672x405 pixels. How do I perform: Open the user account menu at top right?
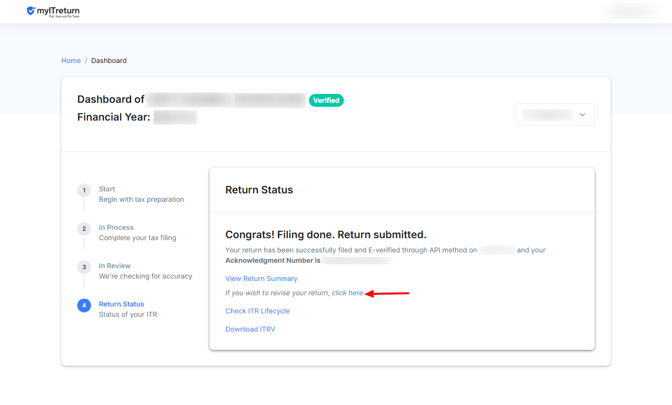(x=632, y=11)
